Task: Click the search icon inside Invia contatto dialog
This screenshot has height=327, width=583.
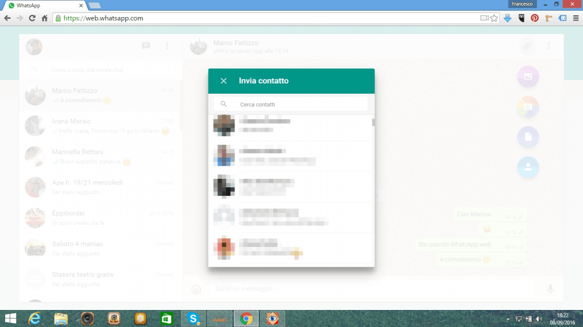Action: click(224, 104)
